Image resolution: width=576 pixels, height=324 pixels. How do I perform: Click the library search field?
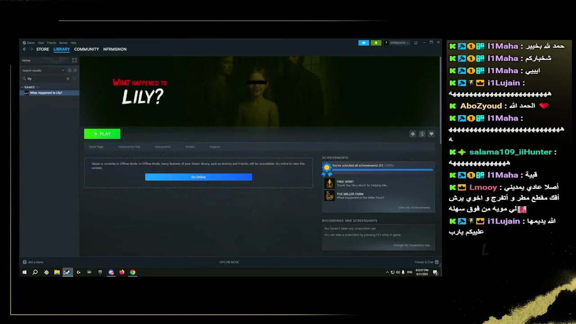(46, 78)
